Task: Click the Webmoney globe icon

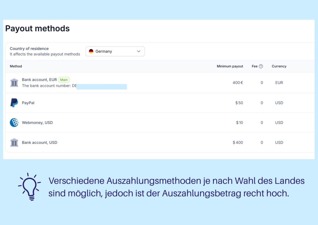Action: 14,123
